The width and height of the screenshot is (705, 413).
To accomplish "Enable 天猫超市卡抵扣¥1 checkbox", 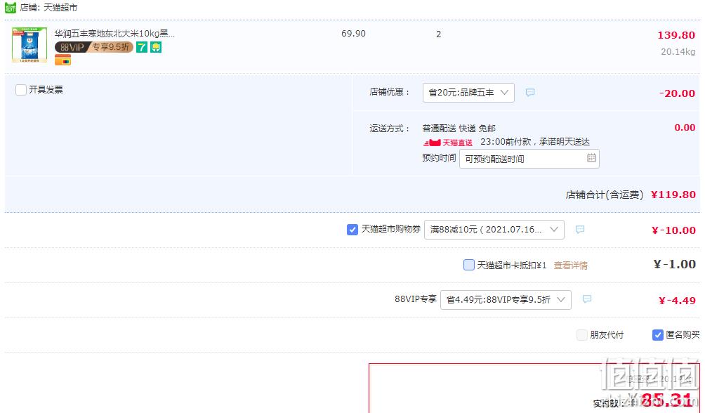I will (468, 265).
